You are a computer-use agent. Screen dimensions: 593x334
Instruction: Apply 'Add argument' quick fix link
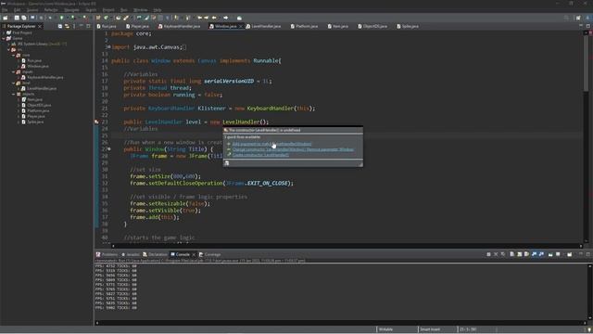271,144
